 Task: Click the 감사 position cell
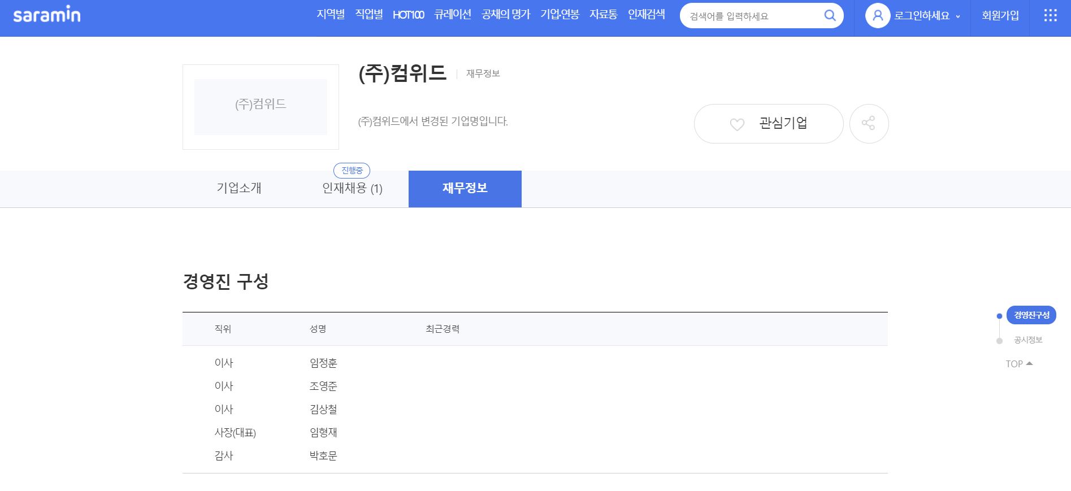tap(224, 455)
